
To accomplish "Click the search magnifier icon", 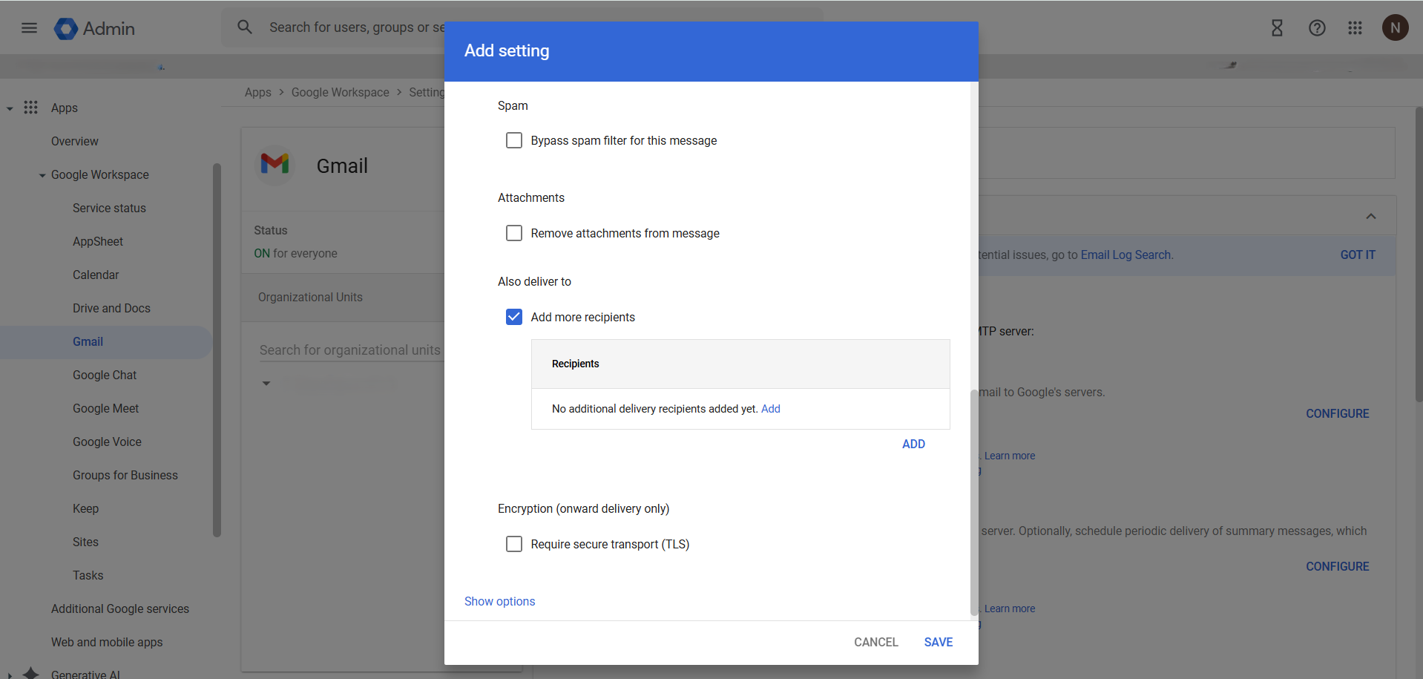I will pyautogui.click(x=245, y=27).
